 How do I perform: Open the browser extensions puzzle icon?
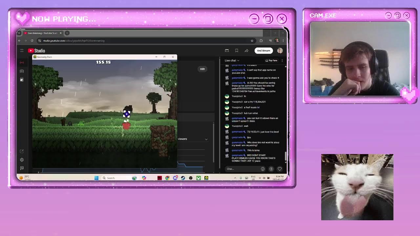pyautogui.click(x=261, y=41)
